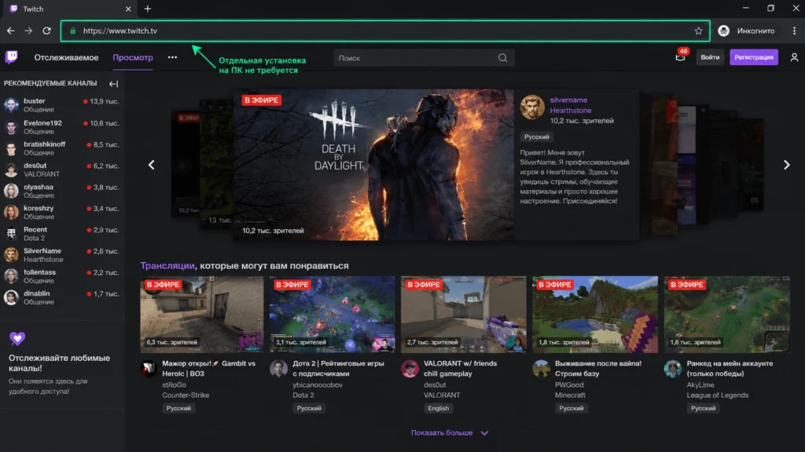The image size is (805, 452).
Task: Open the Counter-Strike Gambit vs Heroic stream thumbnail
Action: [202, 314]
